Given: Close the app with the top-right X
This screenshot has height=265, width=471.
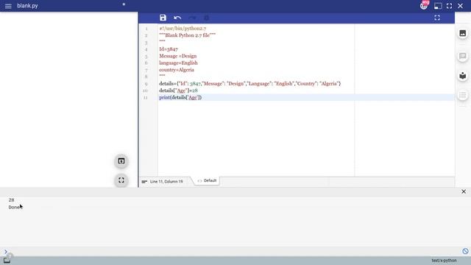Looking at the screenshot, I should pyautogui.click(x=460, y=6).
